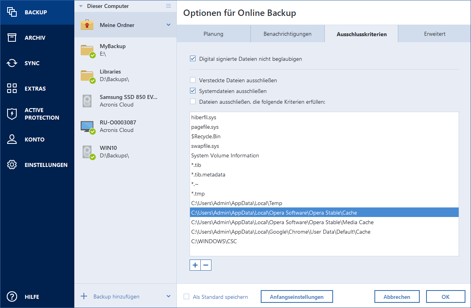
Task: Open the Benachrichtigungen tab
Action: [287, 34]
